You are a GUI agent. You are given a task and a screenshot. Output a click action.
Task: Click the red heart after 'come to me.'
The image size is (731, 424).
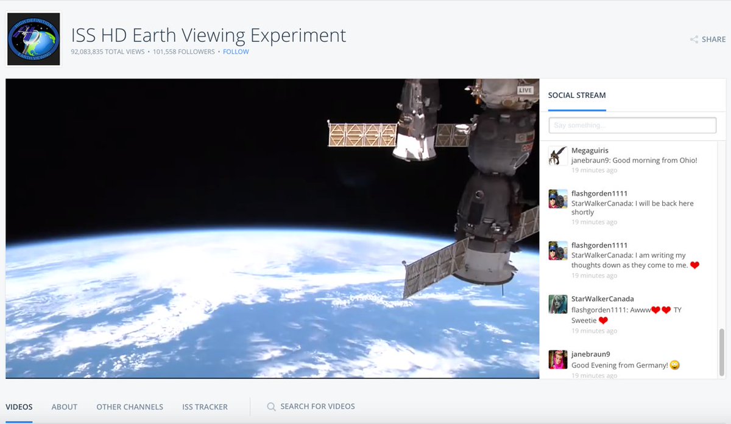tap(695, 265)
